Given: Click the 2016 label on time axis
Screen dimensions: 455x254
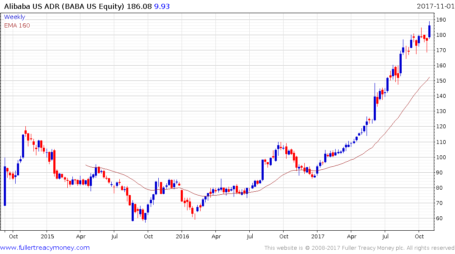Looking at the screenshot, I should tap(182, 236).
